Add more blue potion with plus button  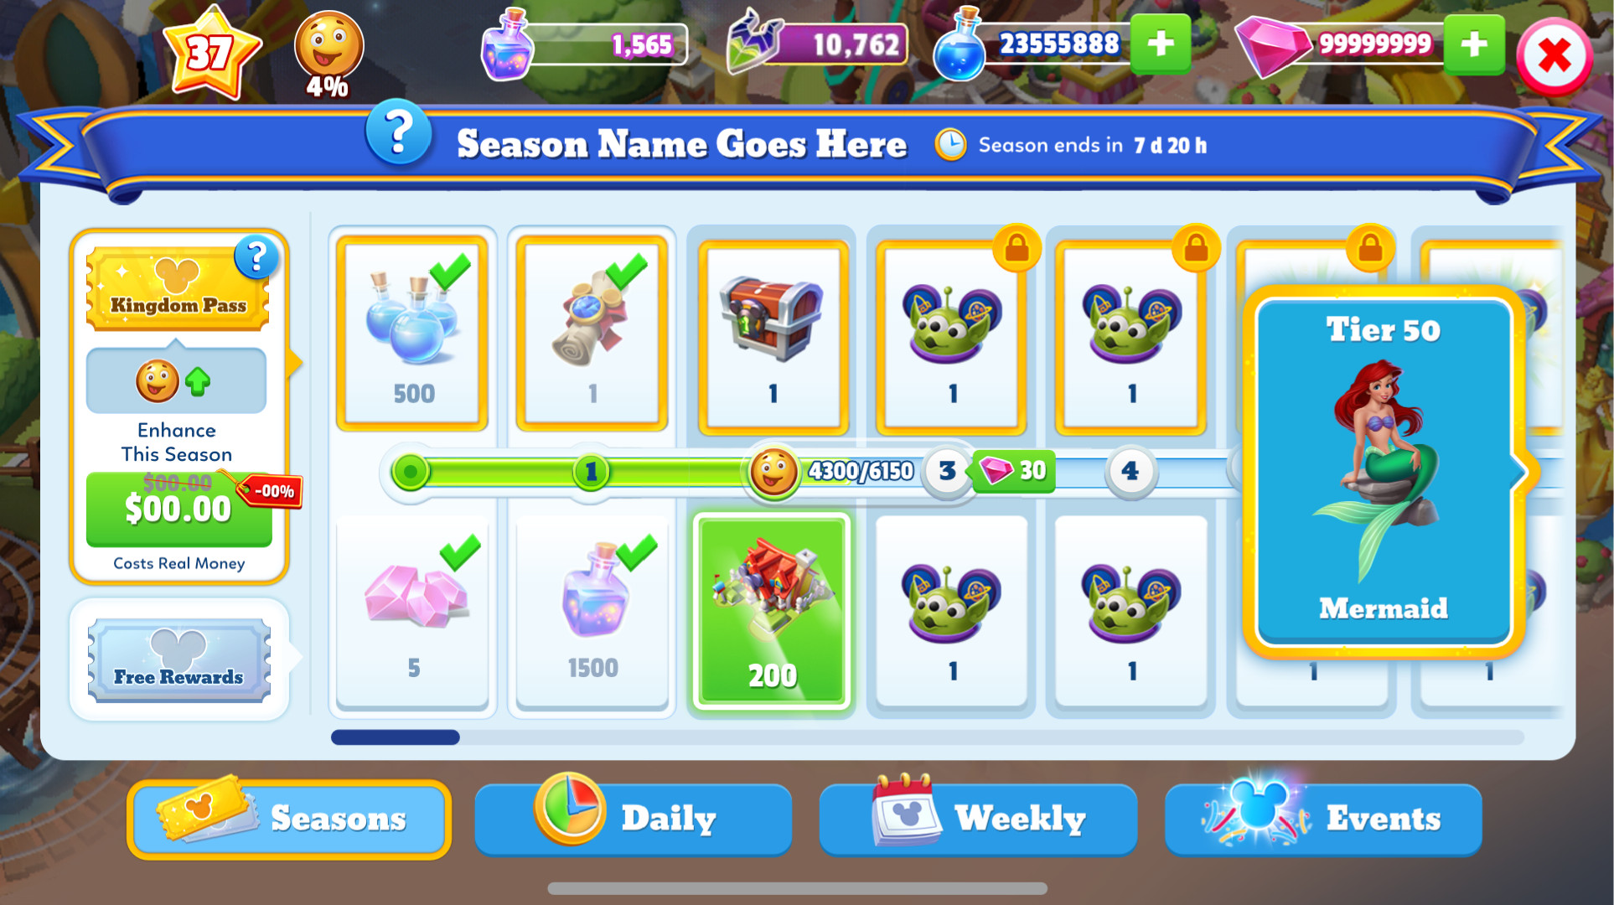coord(1160,44)
